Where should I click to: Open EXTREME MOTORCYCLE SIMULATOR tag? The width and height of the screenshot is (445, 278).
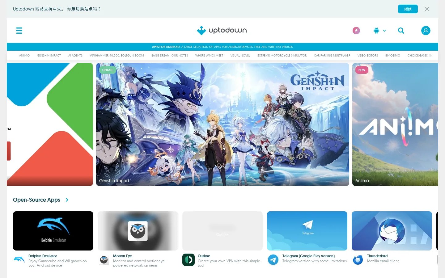[x=282, y=56]
